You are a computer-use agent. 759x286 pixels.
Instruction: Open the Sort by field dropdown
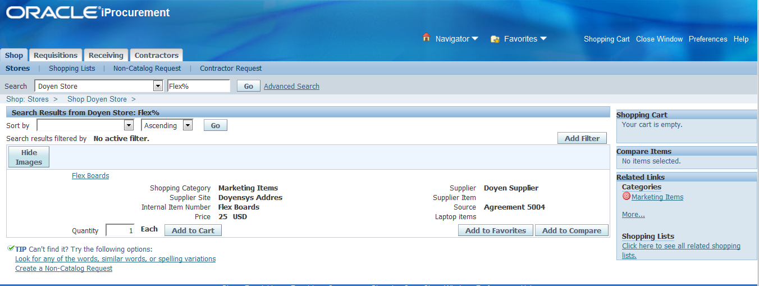129,125
